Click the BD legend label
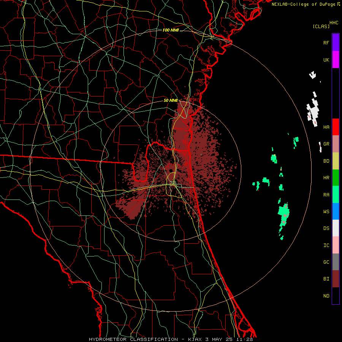This screenshot has width=342, height=342. [x=326, y=161]
